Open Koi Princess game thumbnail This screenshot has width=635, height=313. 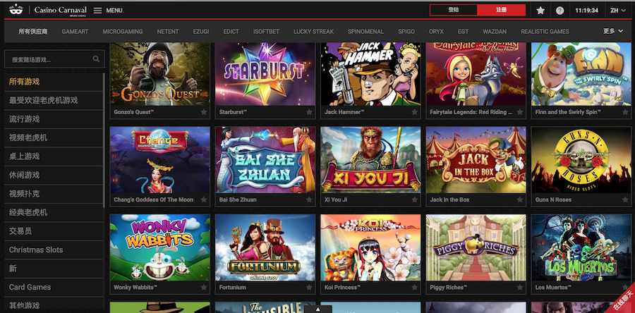click(370, 247)
